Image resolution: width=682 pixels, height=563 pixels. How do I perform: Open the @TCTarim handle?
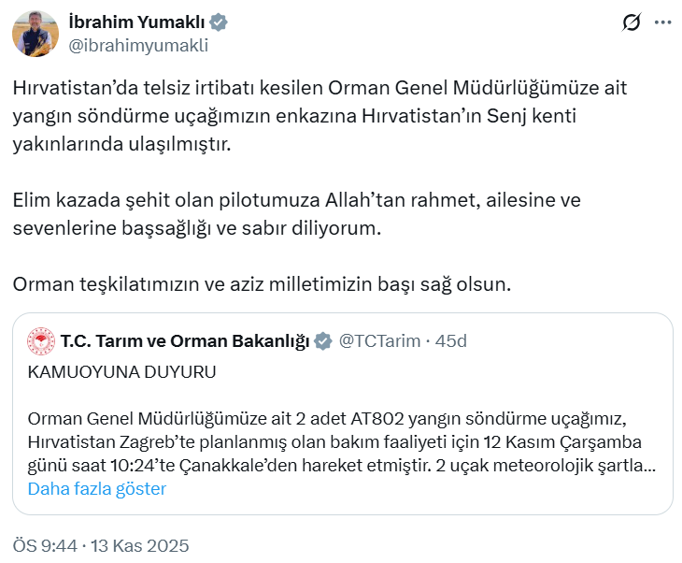[x=378, y=341]
